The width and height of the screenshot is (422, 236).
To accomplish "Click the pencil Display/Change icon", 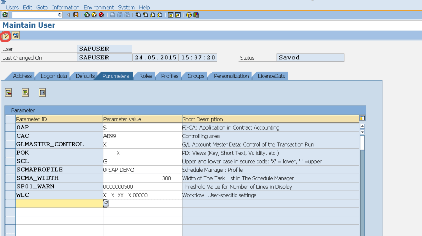I will tap(6, 35).
